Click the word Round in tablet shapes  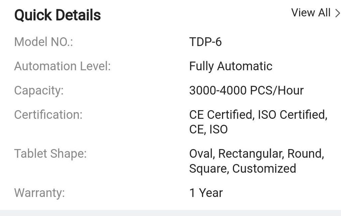[305, 154]
